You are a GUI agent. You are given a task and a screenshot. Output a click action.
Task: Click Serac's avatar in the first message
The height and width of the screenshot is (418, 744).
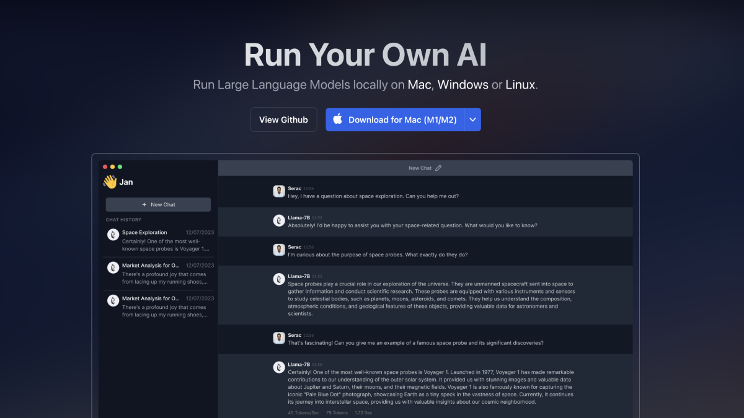pyautogui.click(x=279, y=191)
